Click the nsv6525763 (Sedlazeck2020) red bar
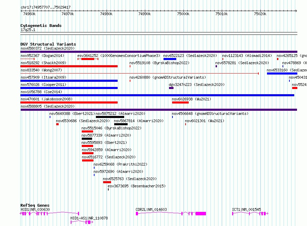The image size is (307, 226). (x=107, y=182)
